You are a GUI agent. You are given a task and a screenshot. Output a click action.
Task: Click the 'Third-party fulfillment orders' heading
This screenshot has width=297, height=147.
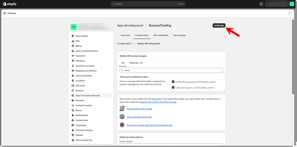[x=134, y=77]
